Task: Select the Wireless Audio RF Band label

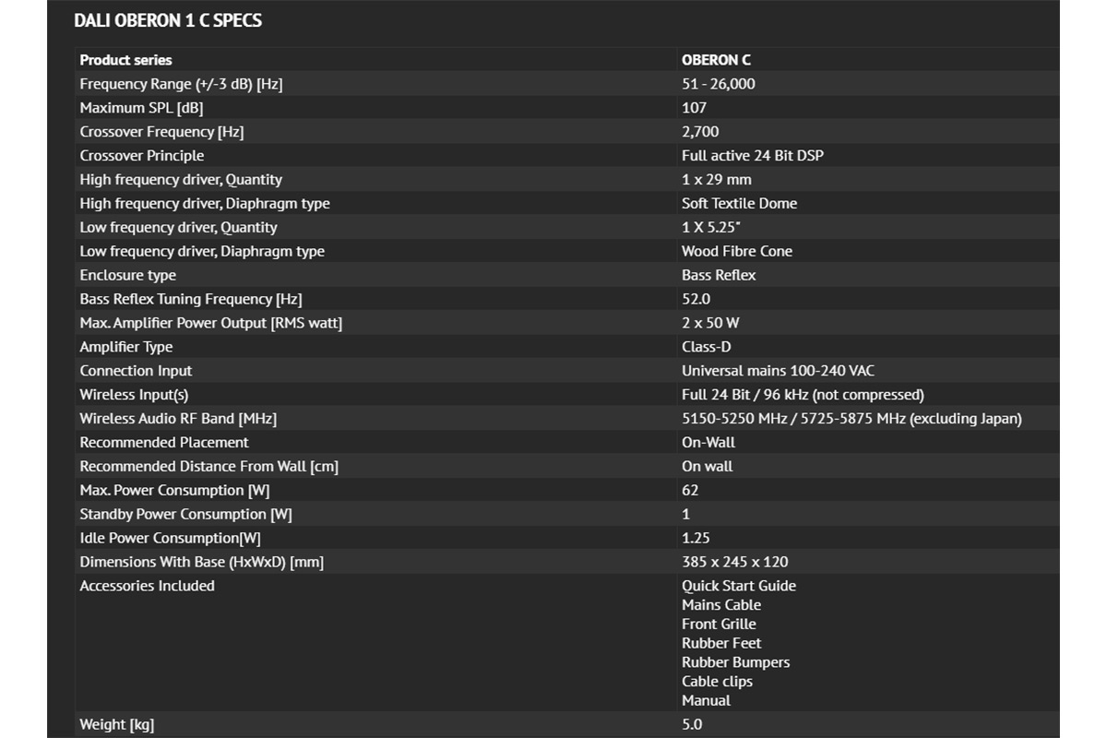Action: [178, 419]
